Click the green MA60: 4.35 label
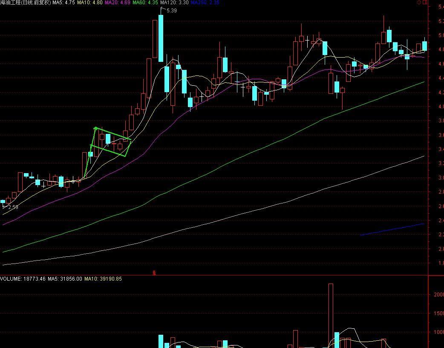444x348 pixels. [145, 3]
